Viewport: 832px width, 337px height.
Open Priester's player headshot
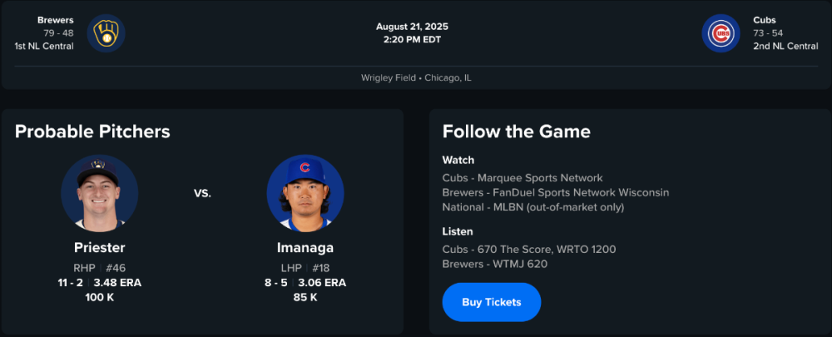(100, 193)
